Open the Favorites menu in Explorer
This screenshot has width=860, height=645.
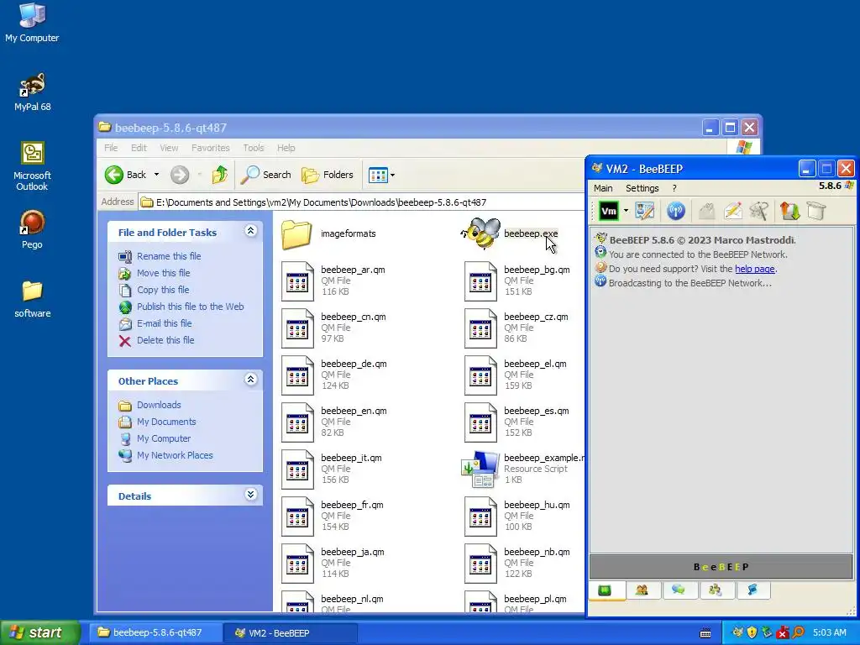211,148
